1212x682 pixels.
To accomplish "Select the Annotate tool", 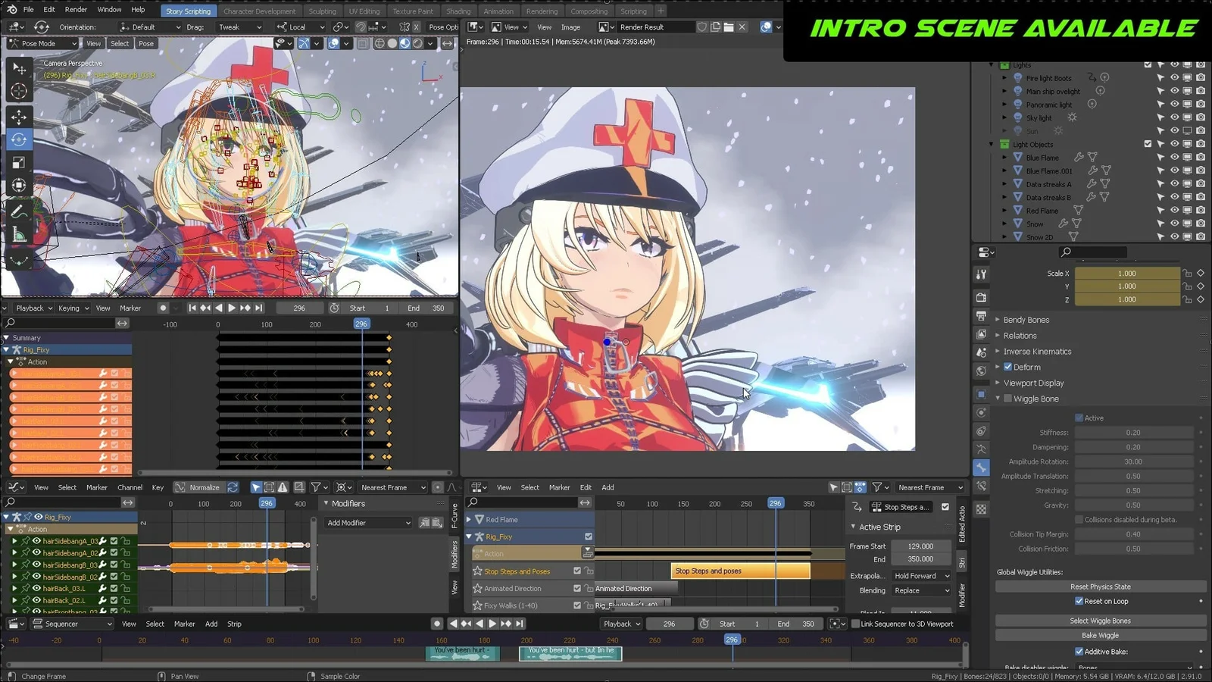I will point(17,210).
